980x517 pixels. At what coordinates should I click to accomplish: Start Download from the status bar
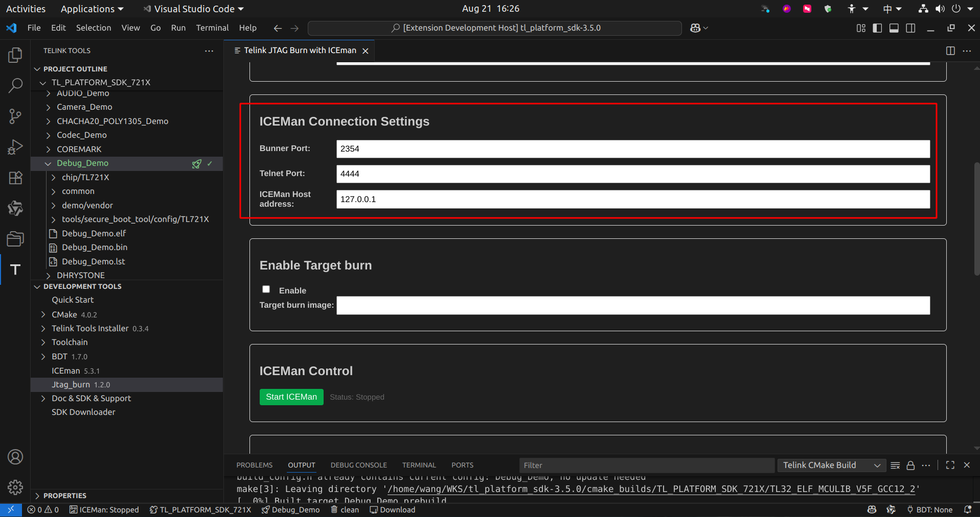[392, 509]
